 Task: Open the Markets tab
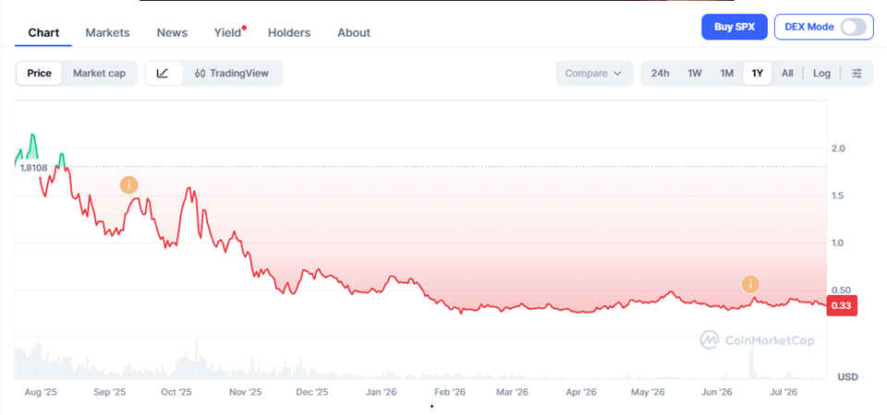pyautogui.click(x=107, y=33)
